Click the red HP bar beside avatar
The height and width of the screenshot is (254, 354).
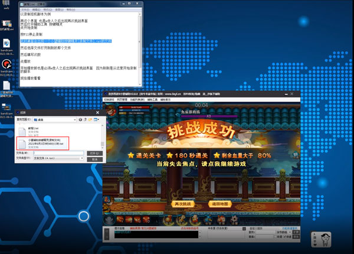(135, 107)
